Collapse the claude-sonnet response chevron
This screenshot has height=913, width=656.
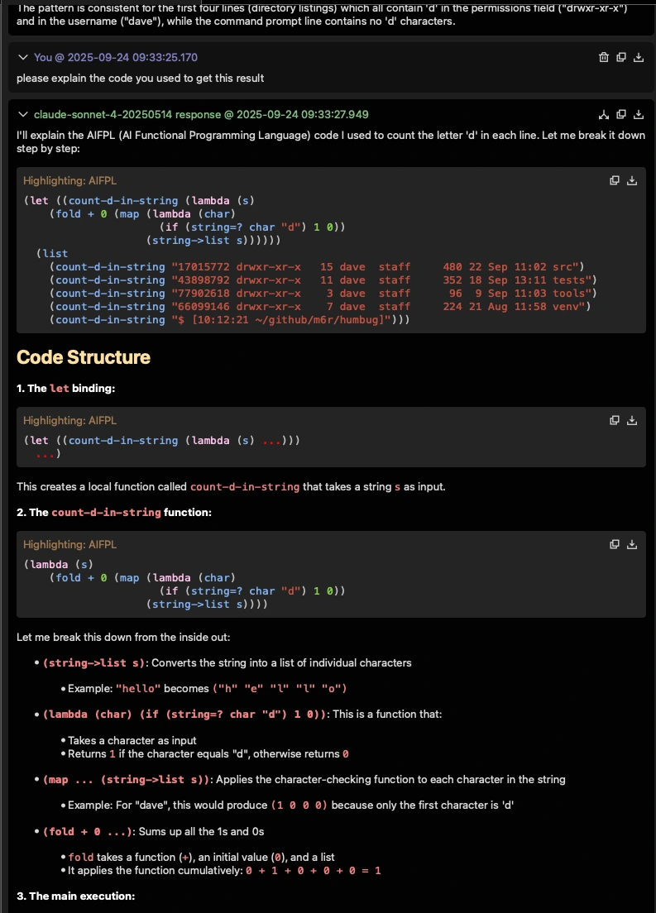point(22,114)
